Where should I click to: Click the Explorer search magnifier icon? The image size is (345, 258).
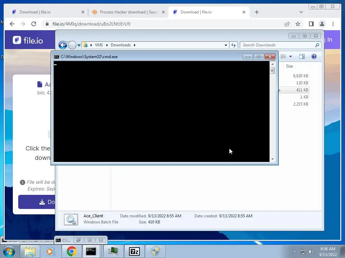317,45
